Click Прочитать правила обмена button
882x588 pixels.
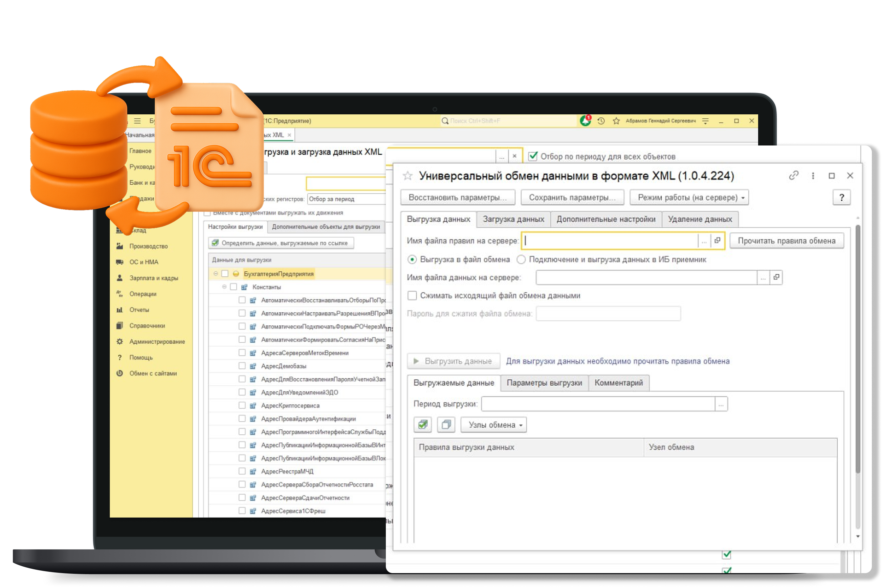tap(787, 241)
